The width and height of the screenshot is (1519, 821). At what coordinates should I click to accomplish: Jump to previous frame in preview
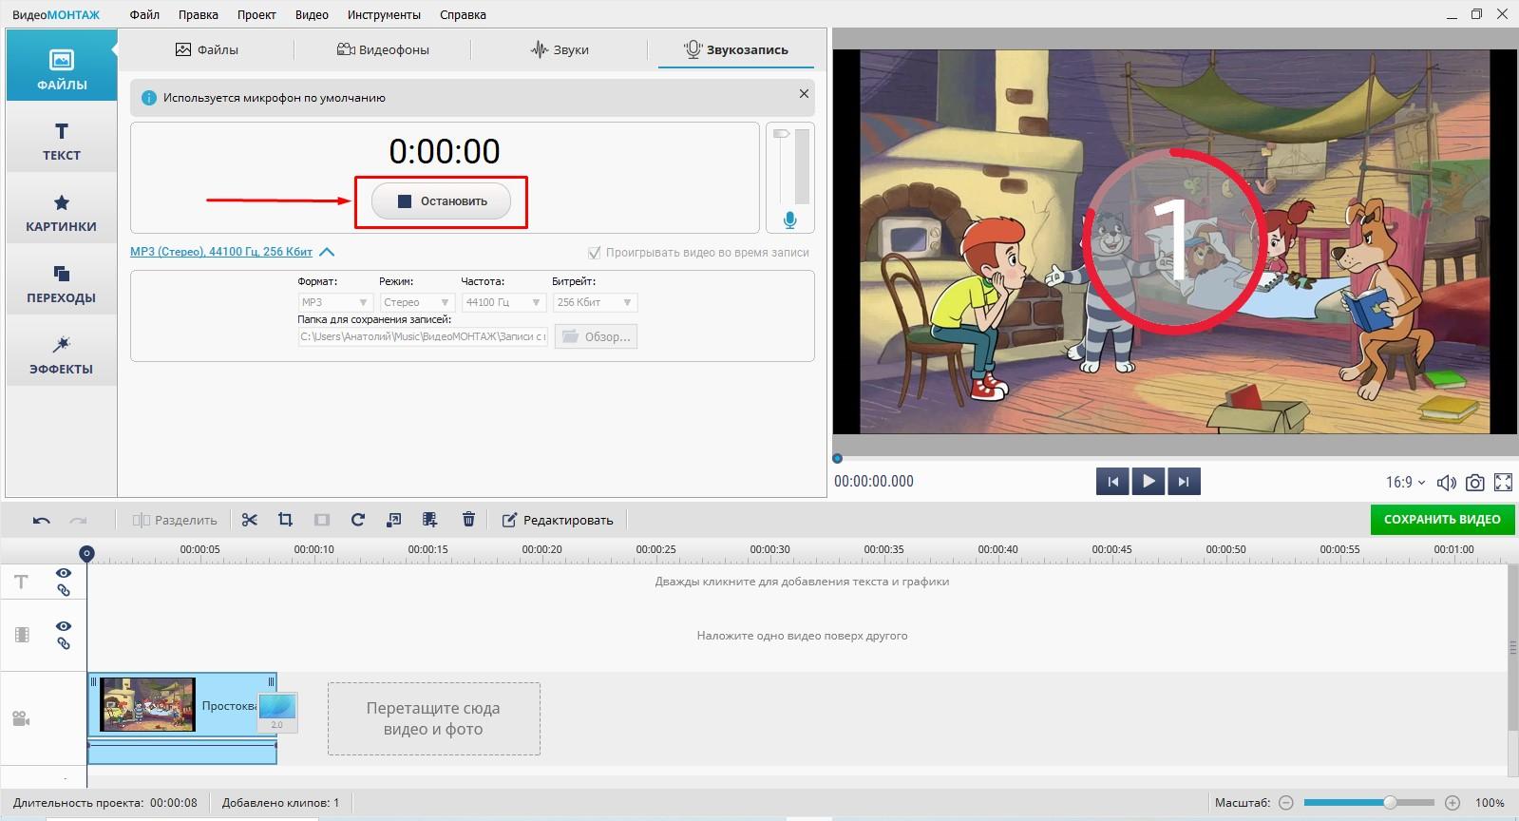[1112, 482]
